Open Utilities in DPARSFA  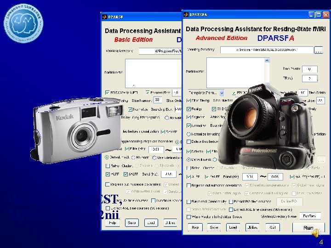click(x=252, y=227)
